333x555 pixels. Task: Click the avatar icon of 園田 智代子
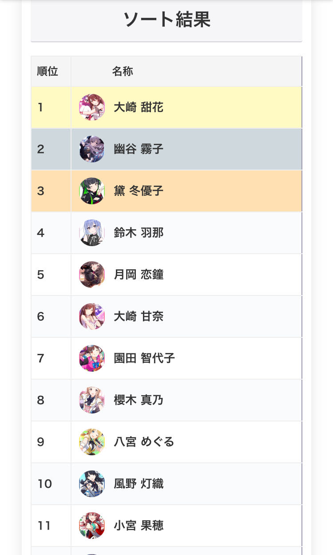[x=92, y=358]
